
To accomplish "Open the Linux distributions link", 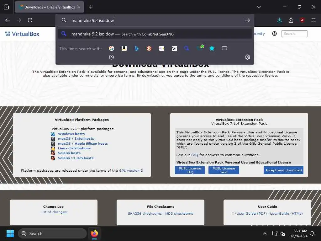I will click(74, 148).
